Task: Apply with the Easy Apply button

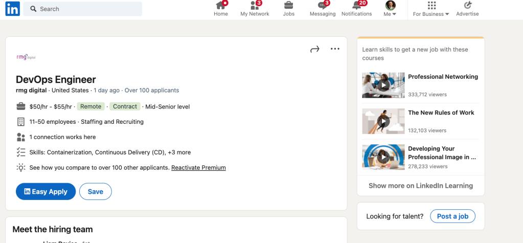Action: [x=46, y=192]
